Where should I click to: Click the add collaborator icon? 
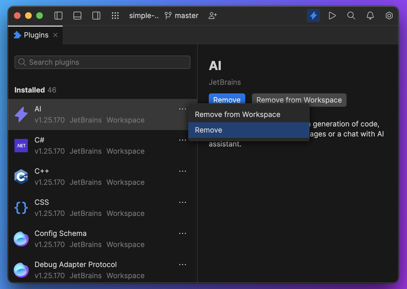point(213,16)
